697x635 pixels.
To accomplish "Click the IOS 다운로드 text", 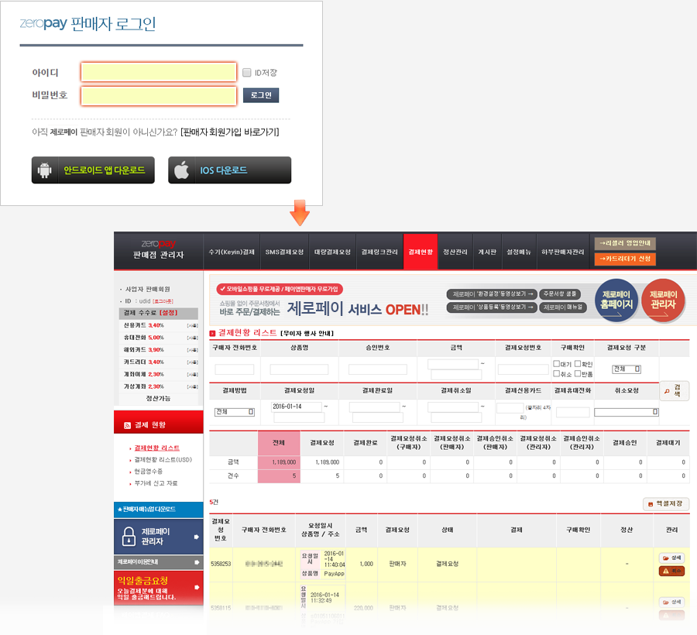I will tap(224, 170).
